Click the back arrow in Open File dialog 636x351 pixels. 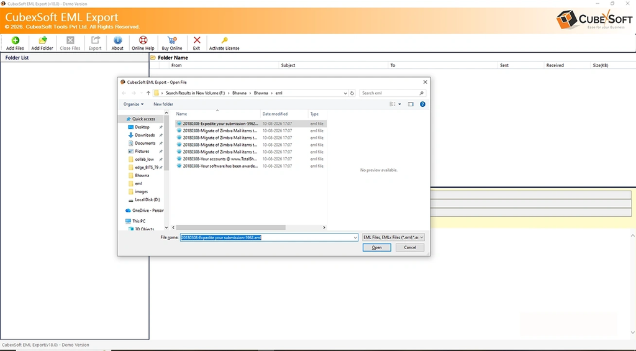pyautogui.click(x=124, y=93)
